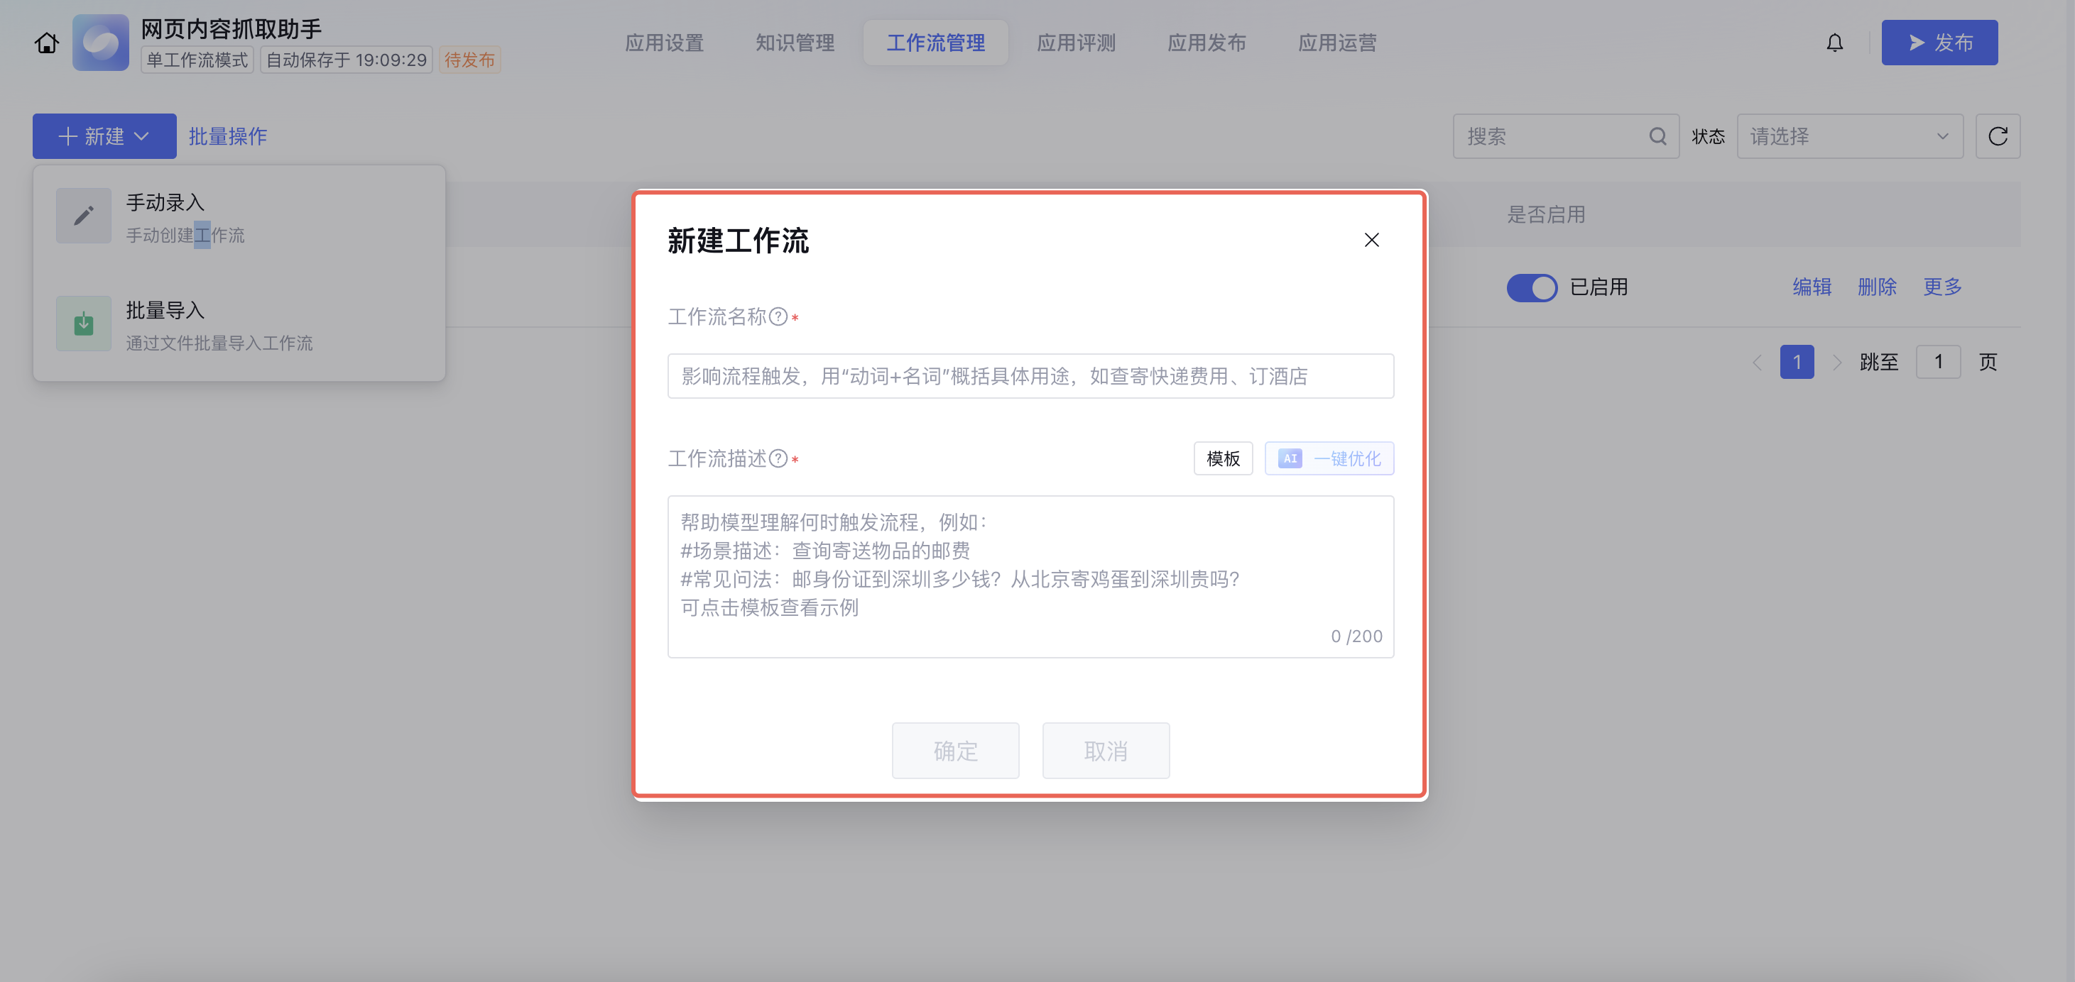Viewport: 2075px width, 982px height.
Task: Open the notification bell
Action: click(x=1834, y=43)
